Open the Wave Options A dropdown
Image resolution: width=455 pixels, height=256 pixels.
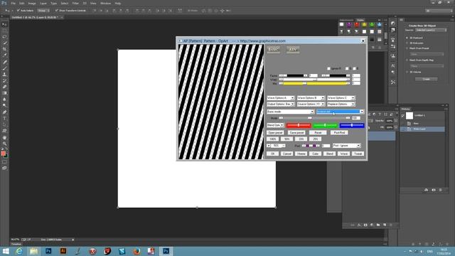click(281, 98)
